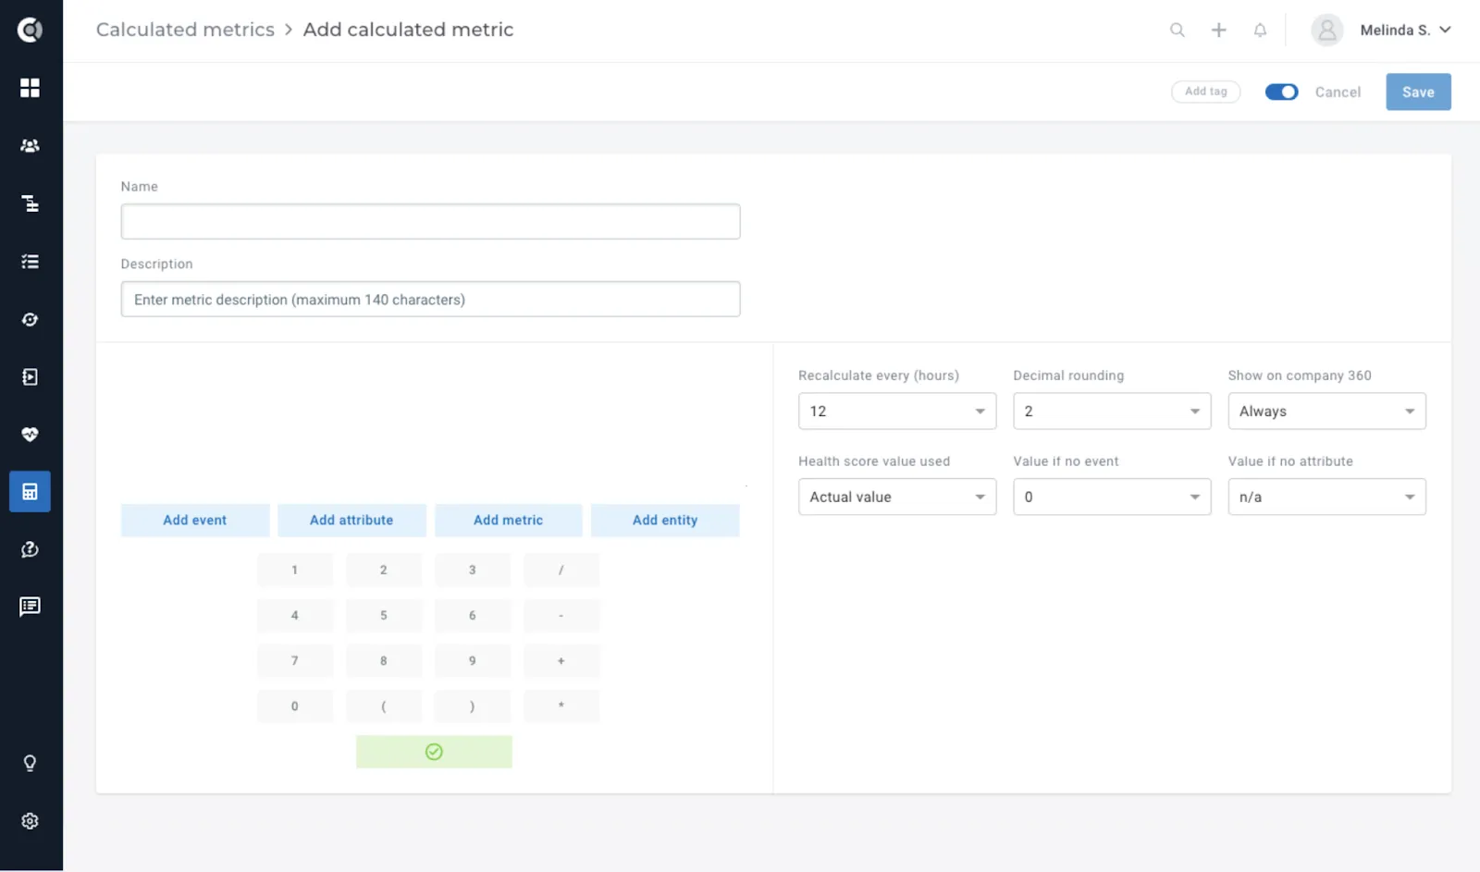Image resolution: width=1480 pixels, height=872 pixels.
Task: Open the notifications bell icon
Action: [1260, 30]
